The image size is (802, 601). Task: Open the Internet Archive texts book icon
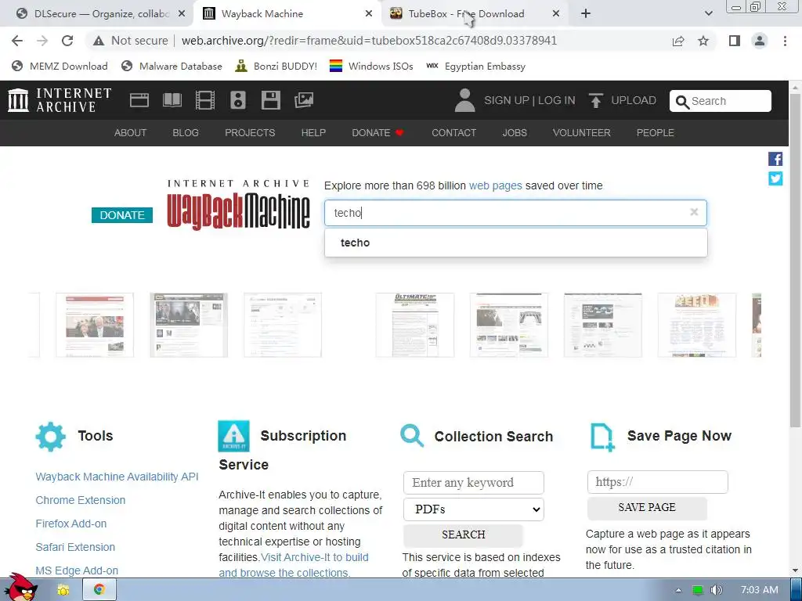pyautogui.click(x=172, y=100)
